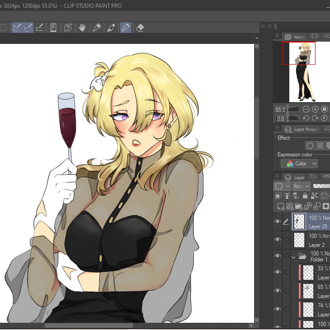The height and width of the screenshot is (330, 330).
Task: Rotate the canvas right in Navigator
Action: pyautogui.click(x=315, y=118)
